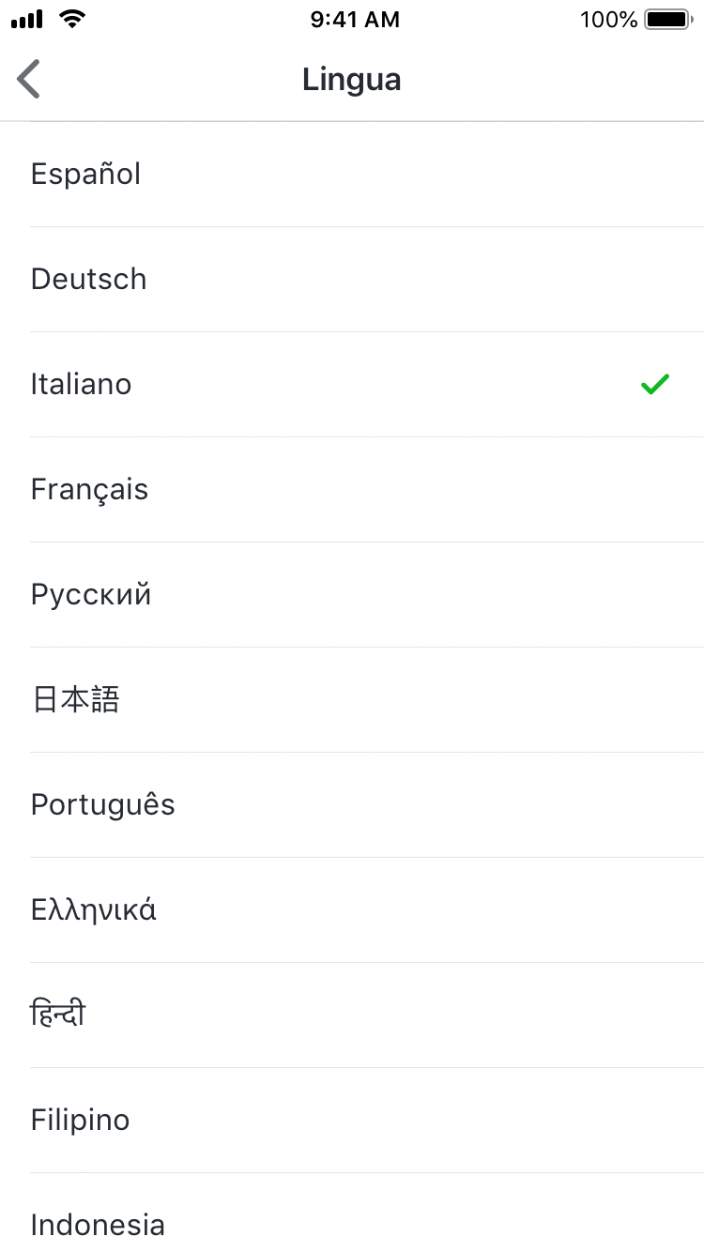704x1252 pixels.
Task: Tap the battery icon in status bar
Action: tap(667, 20)
